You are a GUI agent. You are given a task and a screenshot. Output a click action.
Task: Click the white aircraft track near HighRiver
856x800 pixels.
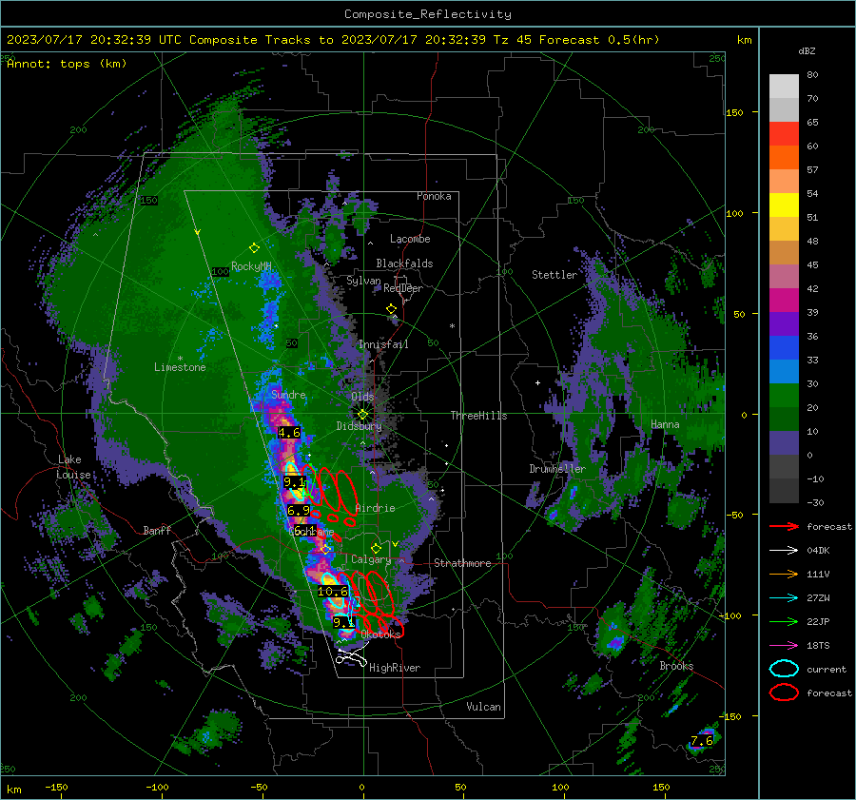coord(351,655)
